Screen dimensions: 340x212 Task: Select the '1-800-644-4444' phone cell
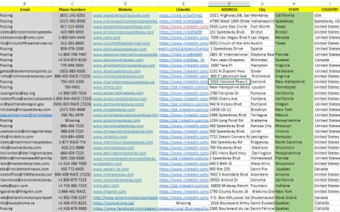click(72, 37)
